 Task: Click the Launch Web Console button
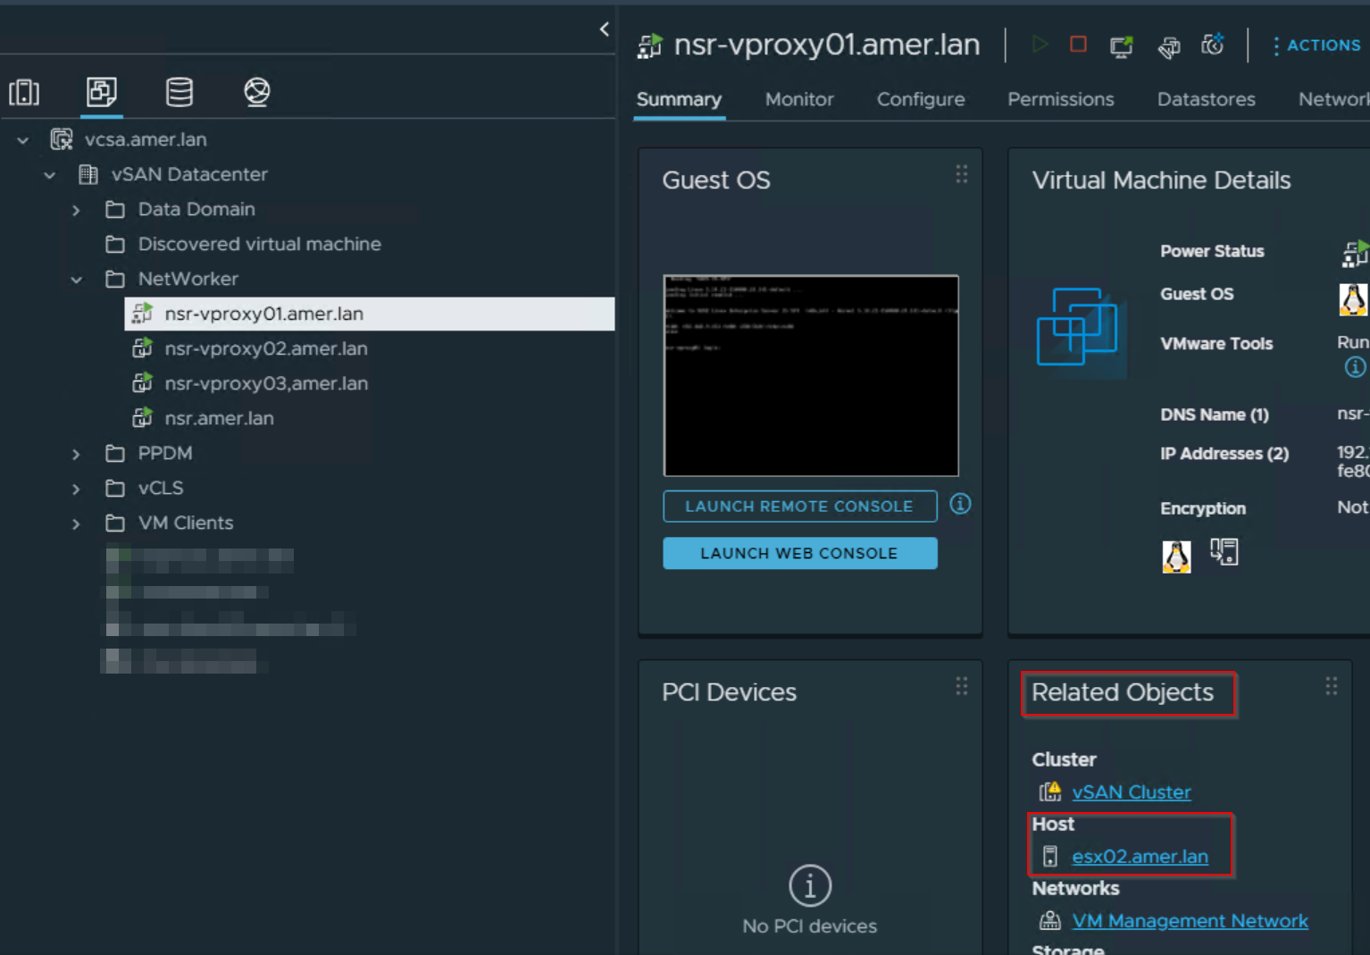tap(799, 553)
